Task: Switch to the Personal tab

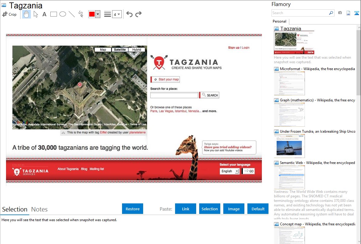Action: click(280, 21)
